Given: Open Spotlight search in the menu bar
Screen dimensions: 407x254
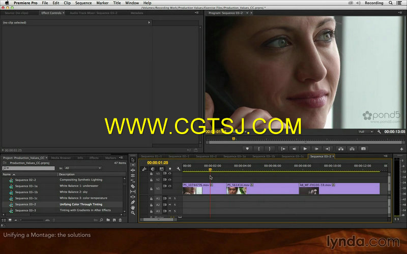Looking at the screenshot, I should (390, 3).
